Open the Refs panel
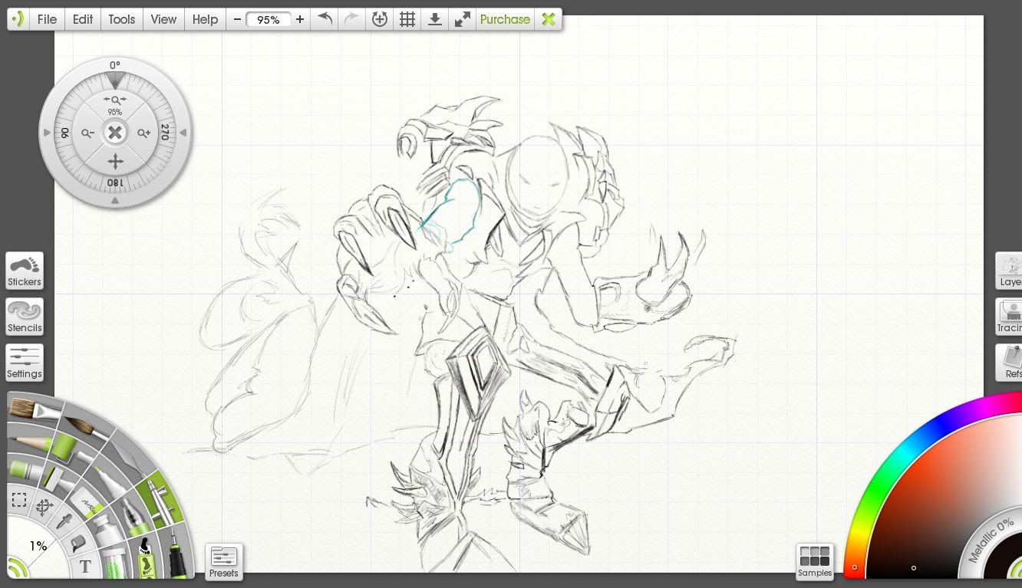 1009,363
